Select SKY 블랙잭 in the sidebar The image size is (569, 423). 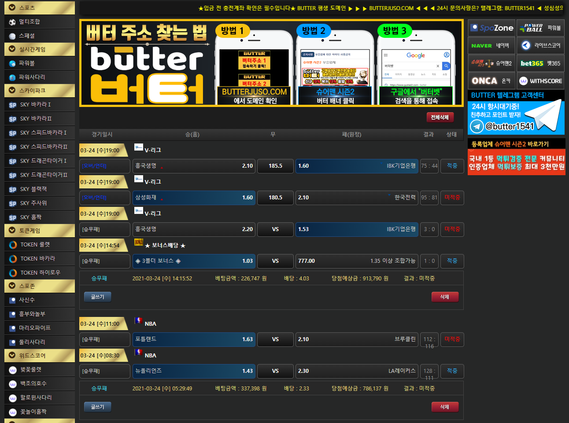[x=33, y=189]
